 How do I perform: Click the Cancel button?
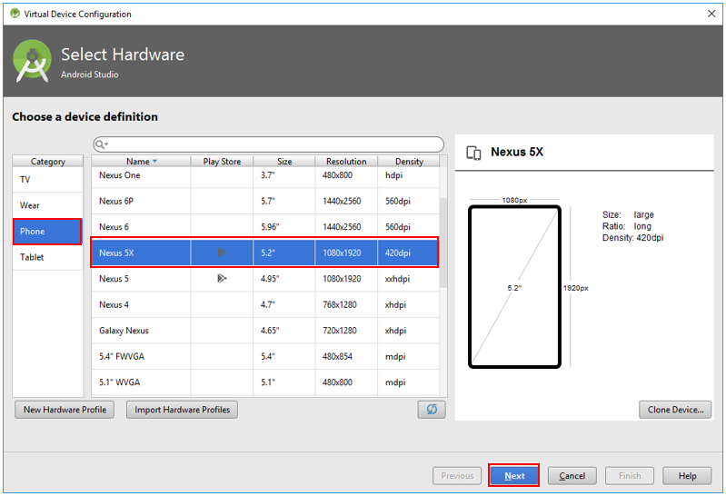pyautogui.click(x=572, y=476)
